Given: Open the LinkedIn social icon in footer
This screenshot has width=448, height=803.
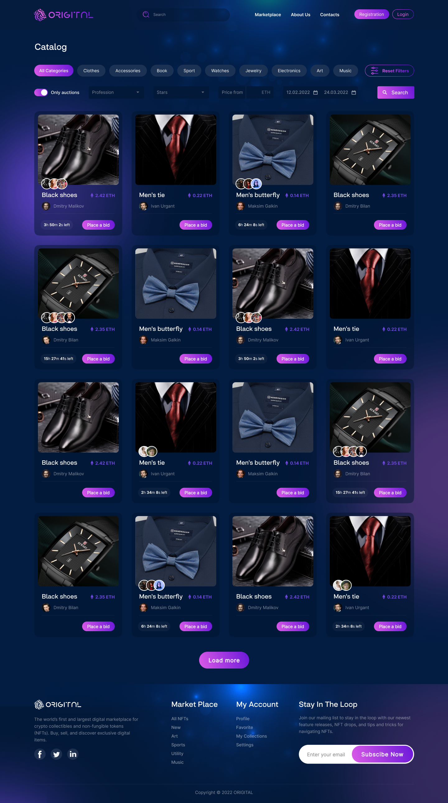Looking at the screenshot, I should coord(73,754).
